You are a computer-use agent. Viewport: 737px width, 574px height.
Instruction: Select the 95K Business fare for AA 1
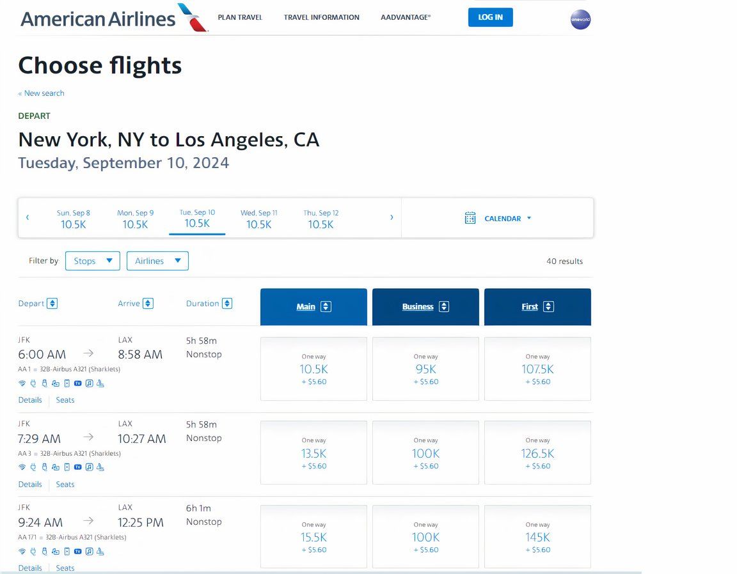tap(425, 369)
